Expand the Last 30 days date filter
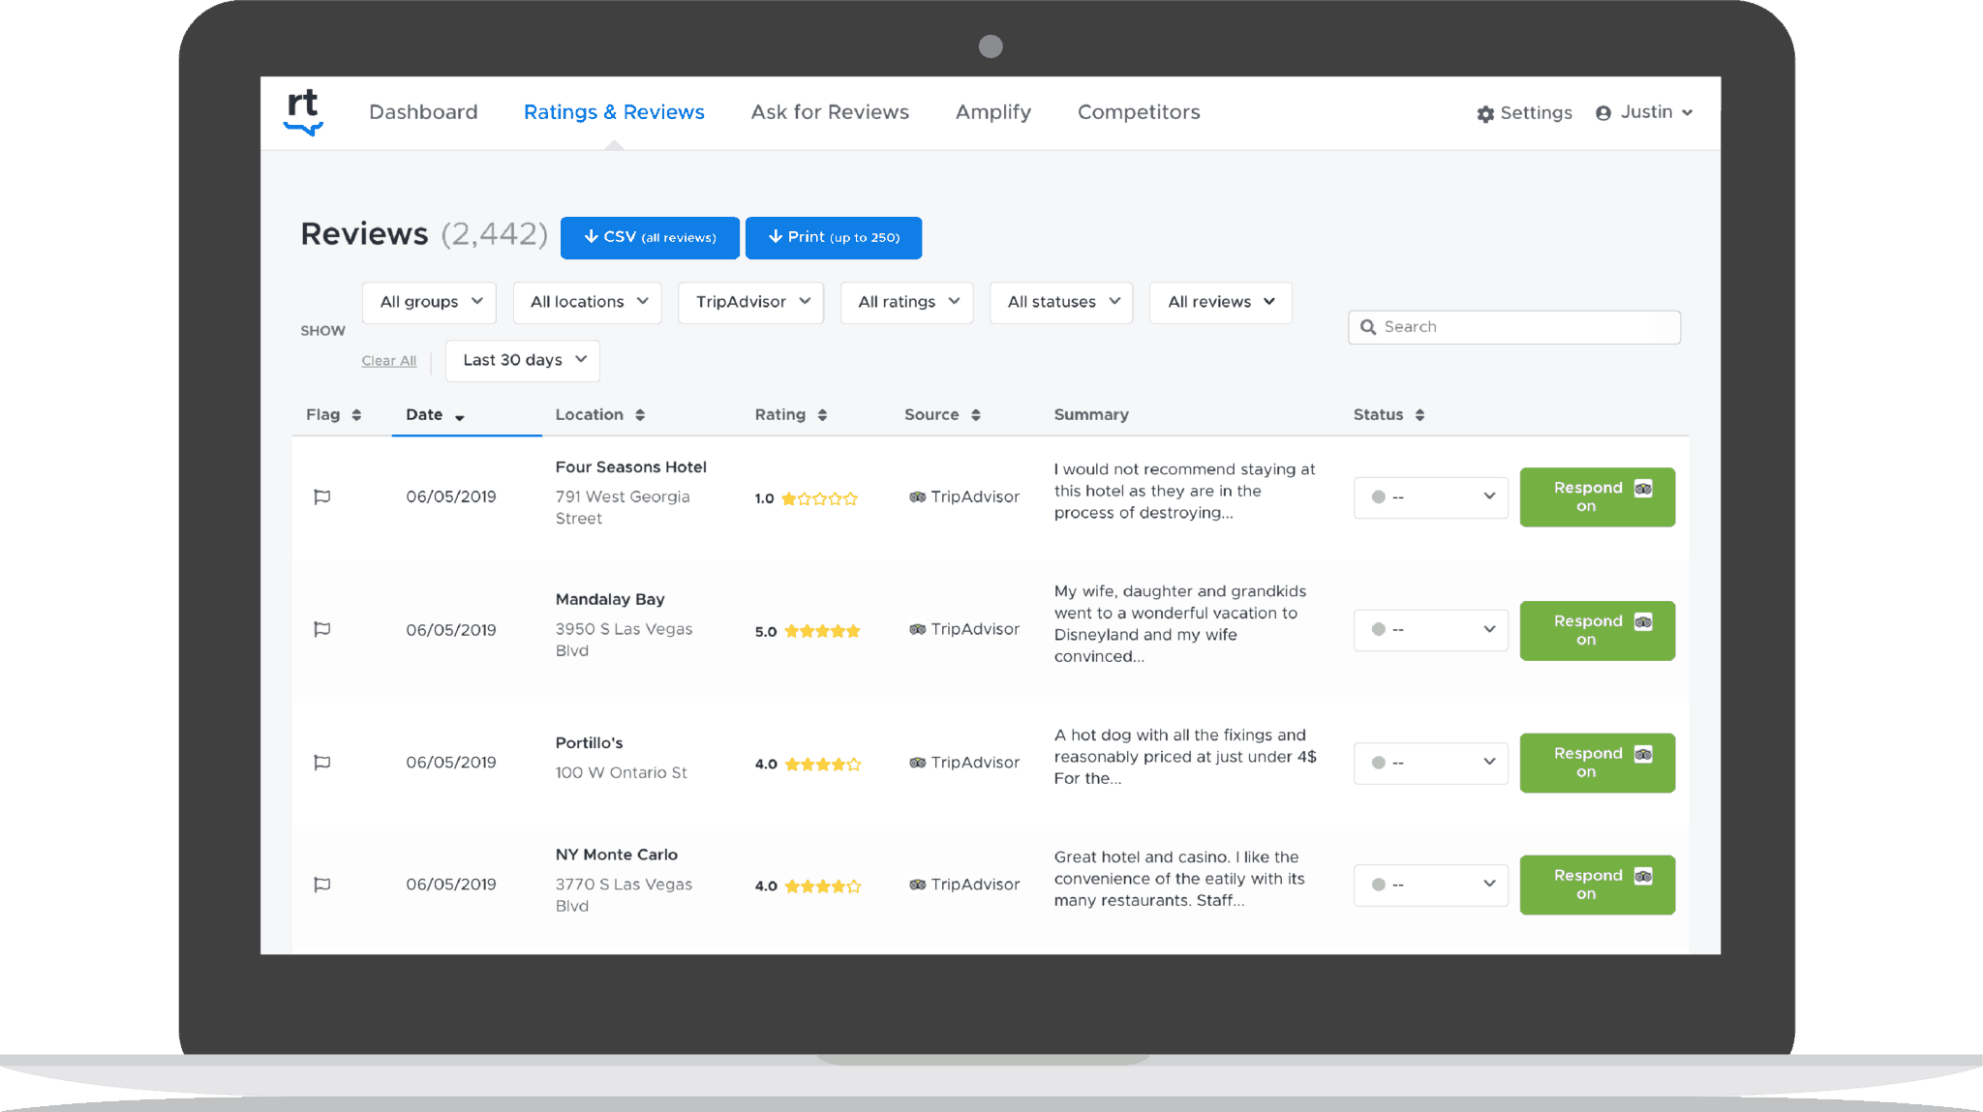Viewport: 1983px width, 1112px height. pyautogui.click(x=522, y=360)
